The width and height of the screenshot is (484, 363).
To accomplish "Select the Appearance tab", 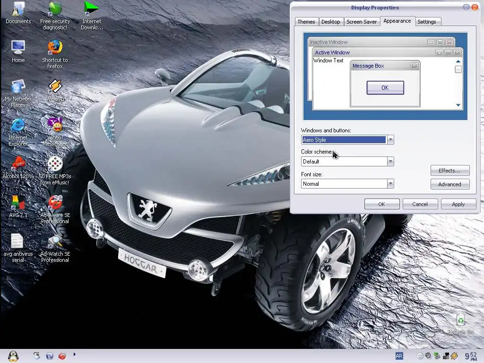I will click(x=397, y=21).
